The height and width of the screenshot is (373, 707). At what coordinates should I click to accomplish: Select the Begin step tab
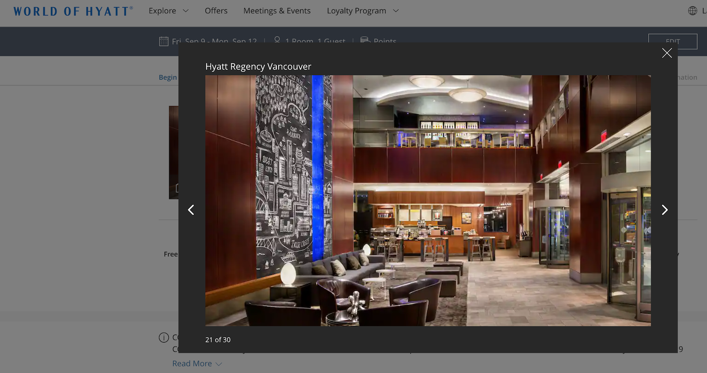pos(168,77)
